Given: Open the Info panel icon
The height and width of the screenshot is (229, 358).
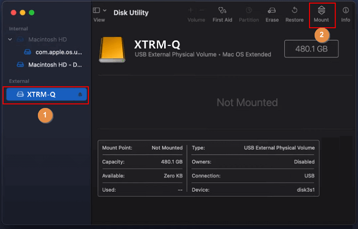Looking at the screenshot, I should pos(346,10).
